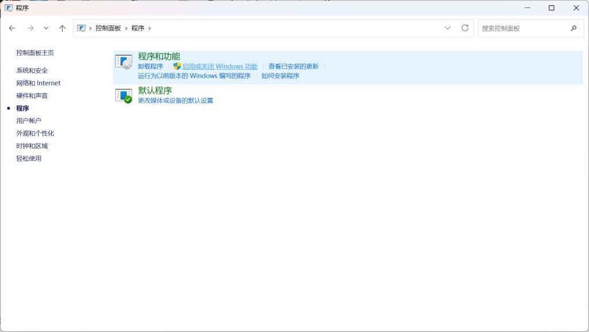The image size is (589, 332).
Task: Minimize the 程序 window
Action: (x=527, y=8)
